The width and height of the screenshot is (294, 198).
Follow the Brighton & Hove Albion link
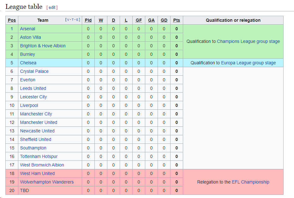pyautogui.click(x=43, y=46)
